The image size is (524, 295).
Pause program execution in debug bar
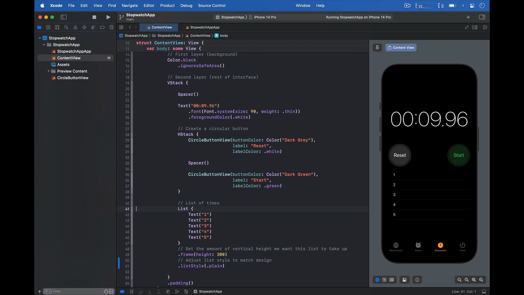pos(131,291)
